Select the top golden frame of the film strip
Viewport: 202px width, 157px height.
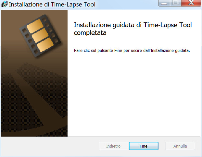(x=35, y=26)
